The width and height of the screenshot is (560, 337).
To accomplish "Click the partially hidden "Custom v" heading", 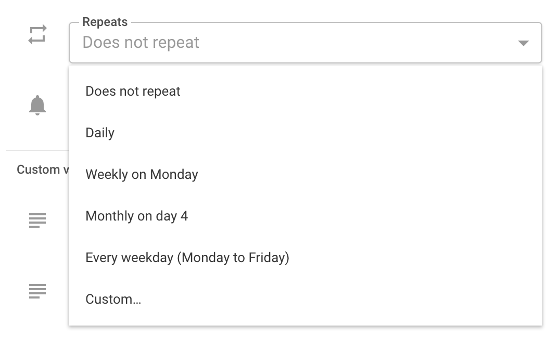I will coord(39,170).
